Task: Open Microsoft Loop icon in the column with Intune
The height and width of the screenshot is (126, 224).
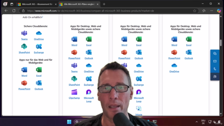Action: [139, 92]
